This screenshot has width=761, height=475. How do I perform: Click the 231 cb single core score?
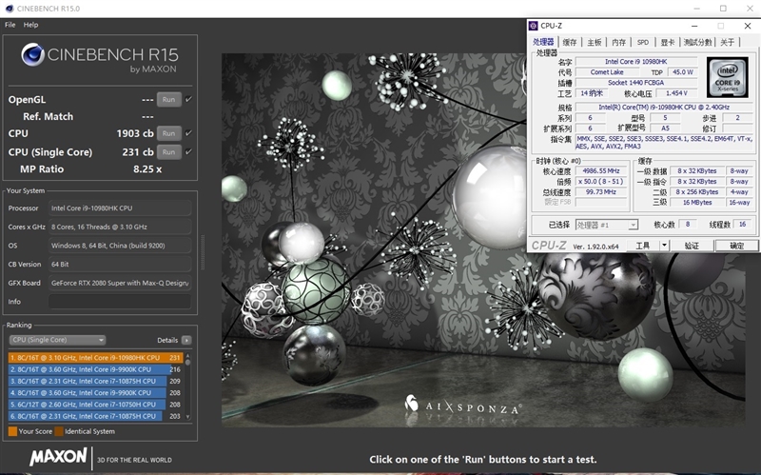pos(138,152)
